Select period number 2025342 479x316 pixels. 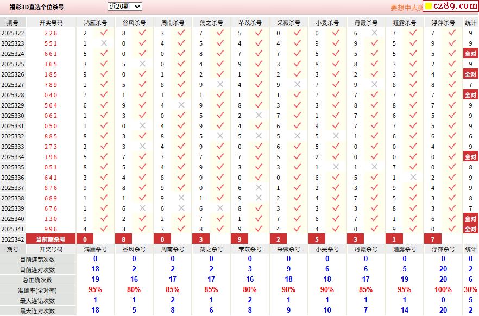point(13,239)
